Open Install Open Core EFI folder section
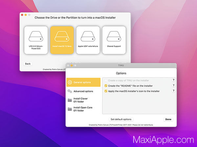 point(83,109)
